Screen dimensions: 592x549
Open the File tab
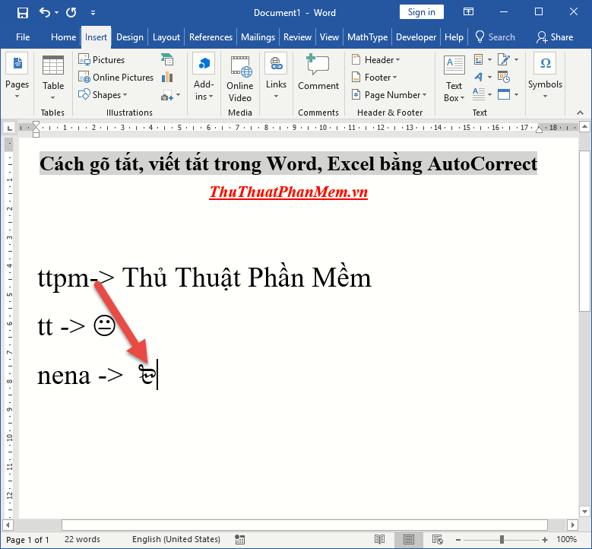[x=23, y=37]
